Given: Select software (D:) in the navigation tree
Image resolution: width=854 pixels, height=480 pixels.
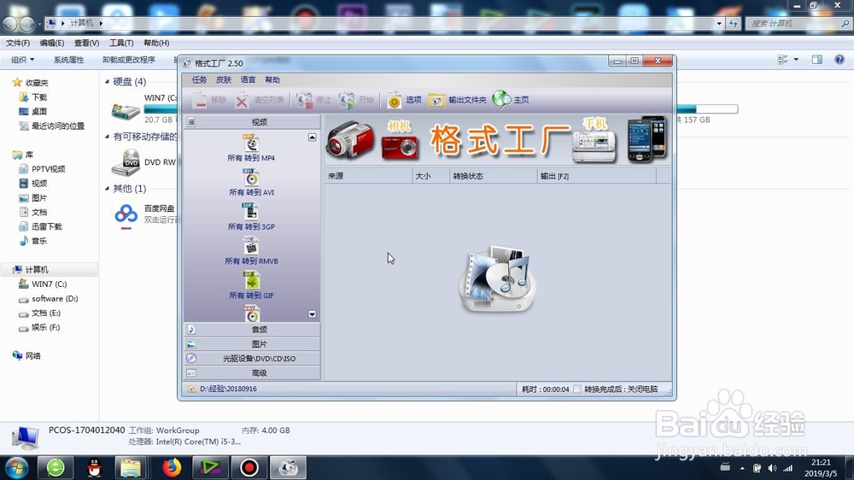Looking at the screenshot, I should pyautogui.click(x=55, y=299).
